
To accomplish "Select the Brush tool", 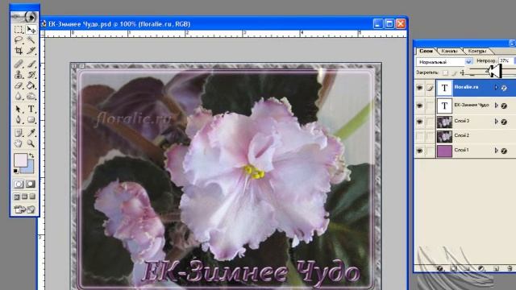I will pos(31,64).
